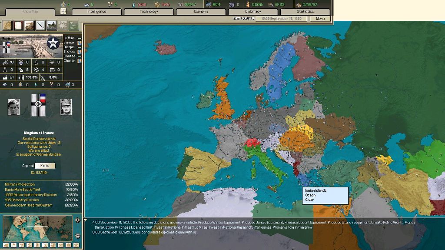Click the rare materials resource icon

pos(110,4)
